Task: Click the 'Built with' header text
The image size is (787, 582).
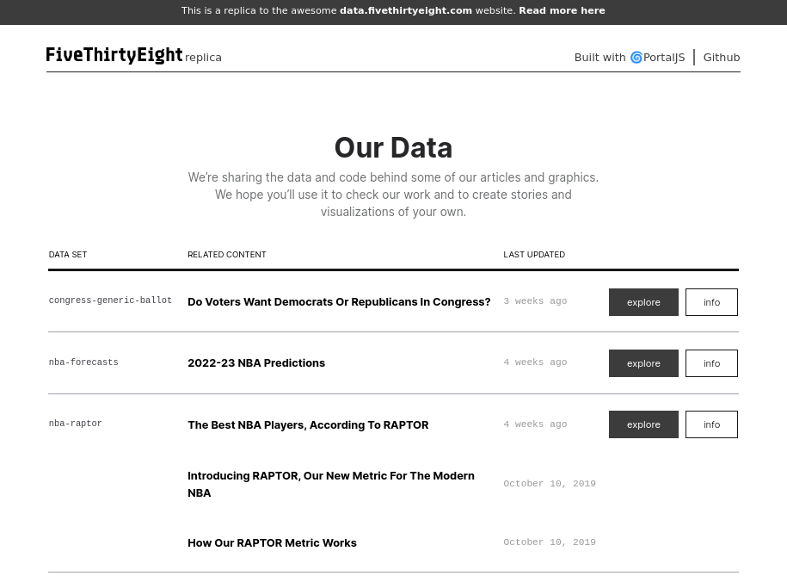Action: (x=599, y=58)
